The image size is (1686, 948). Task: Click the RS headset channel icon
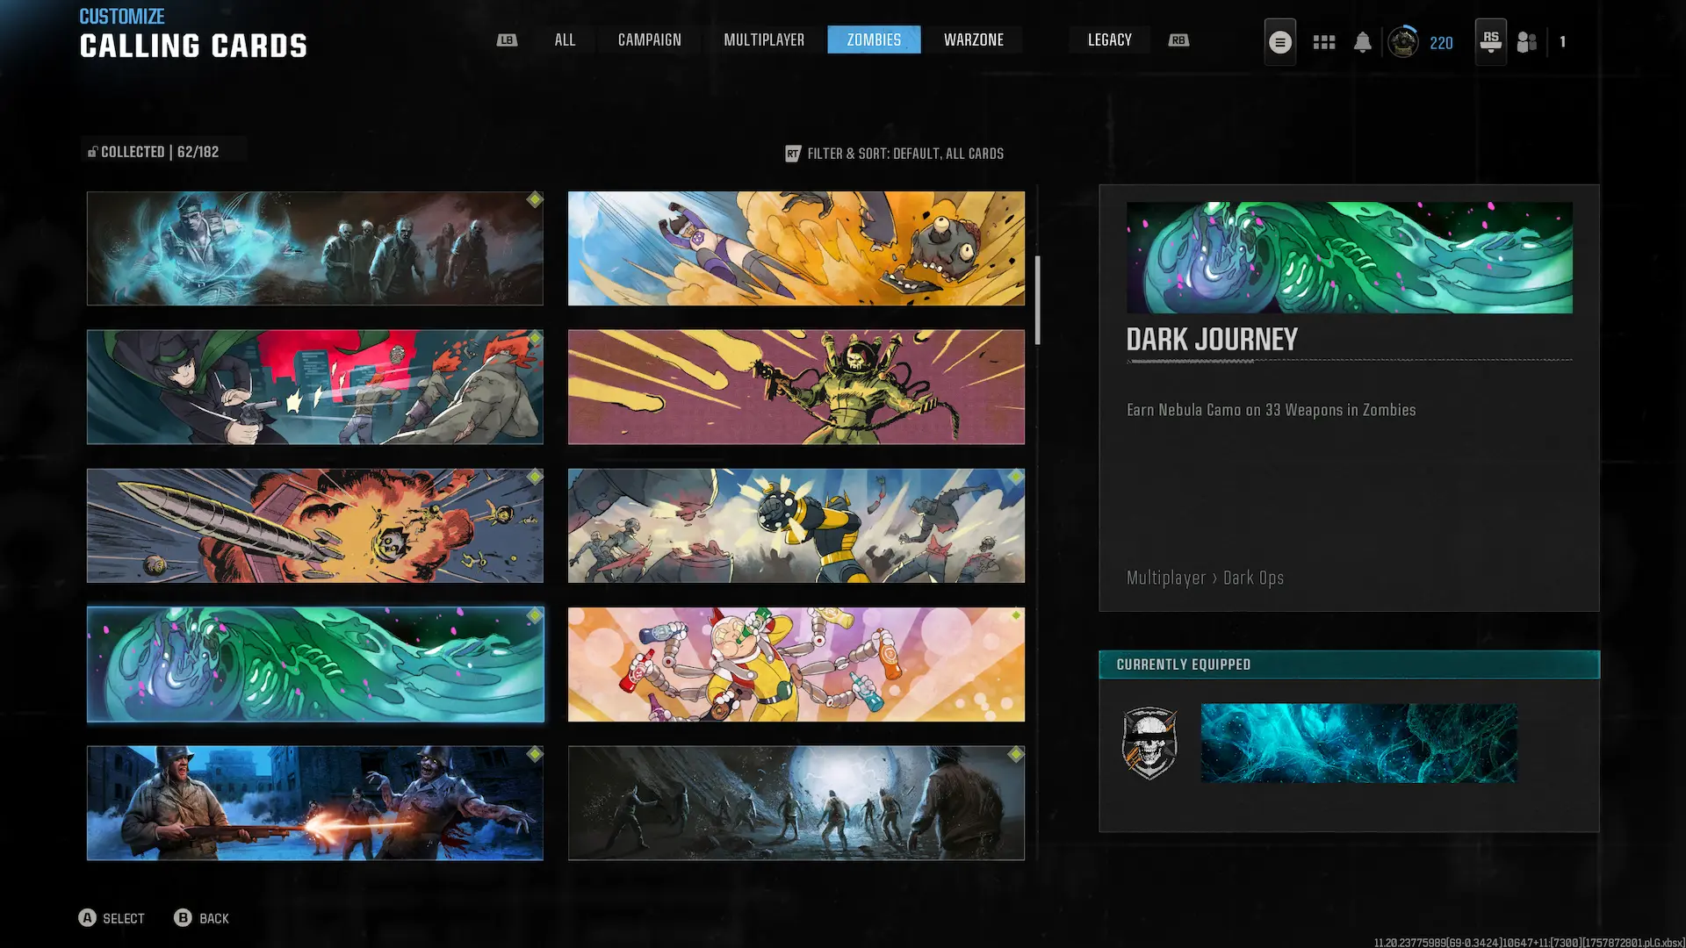1490,41
